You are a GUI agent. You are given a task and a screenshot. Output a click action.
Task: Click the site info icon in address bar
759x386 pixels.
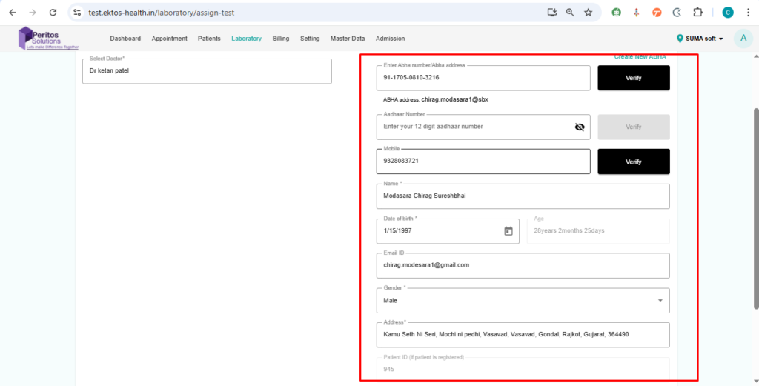click(77, 13)
